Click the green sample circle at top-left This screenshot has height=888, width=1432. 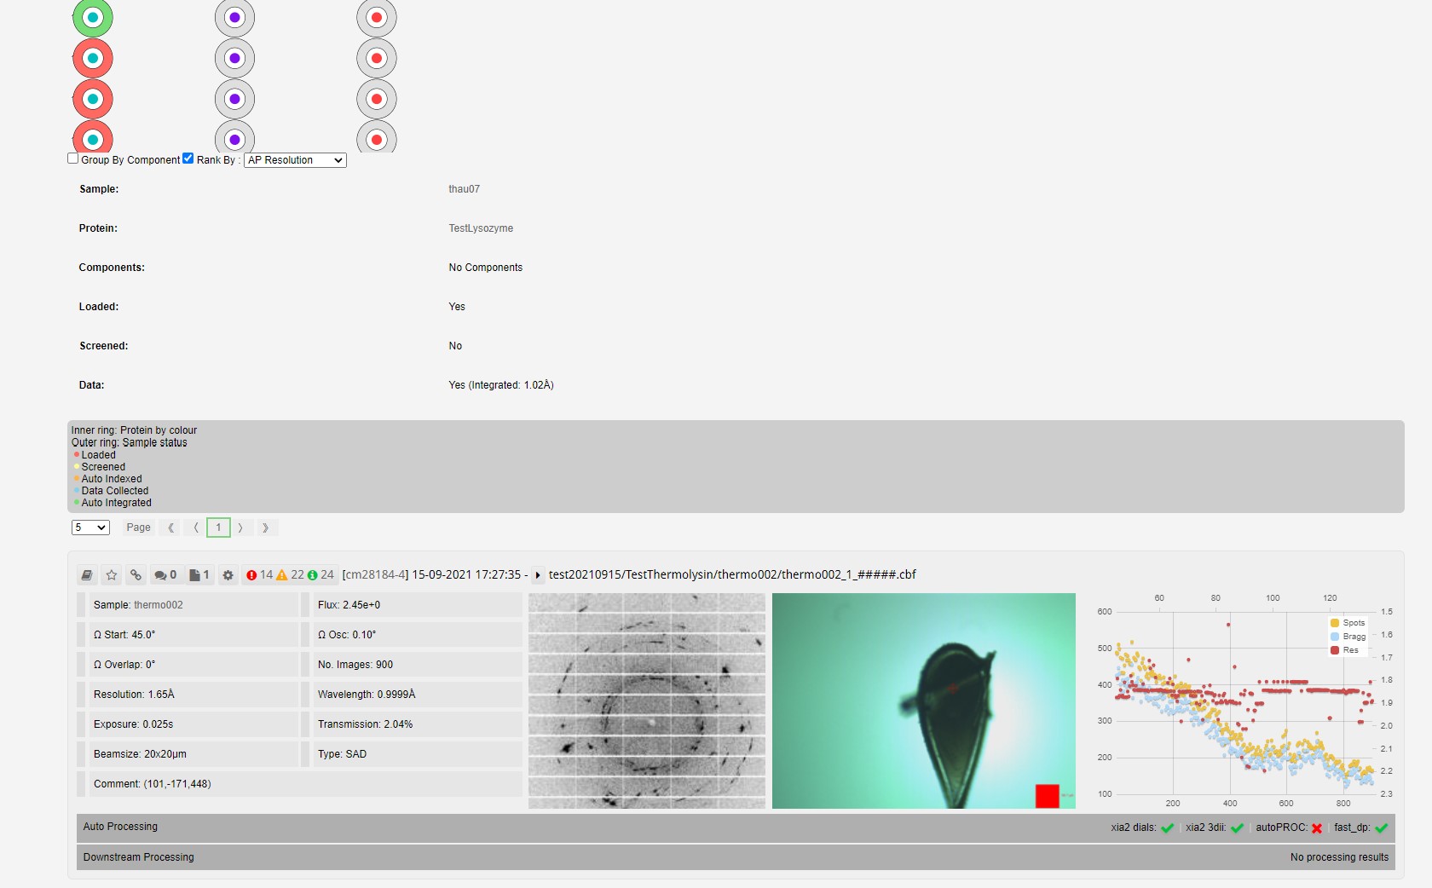(93, 18)
